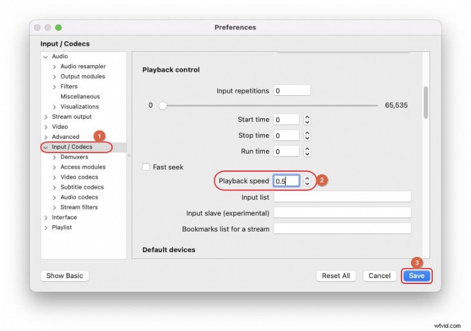The image size is (471, 331).
Task: Select Subtitle codecs tree item
Action: click(x=82, y=187)
